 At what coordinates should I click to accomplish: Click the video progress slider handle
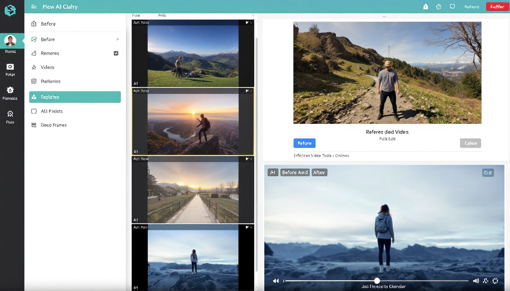pyautogui.click(x=377, y=281)
